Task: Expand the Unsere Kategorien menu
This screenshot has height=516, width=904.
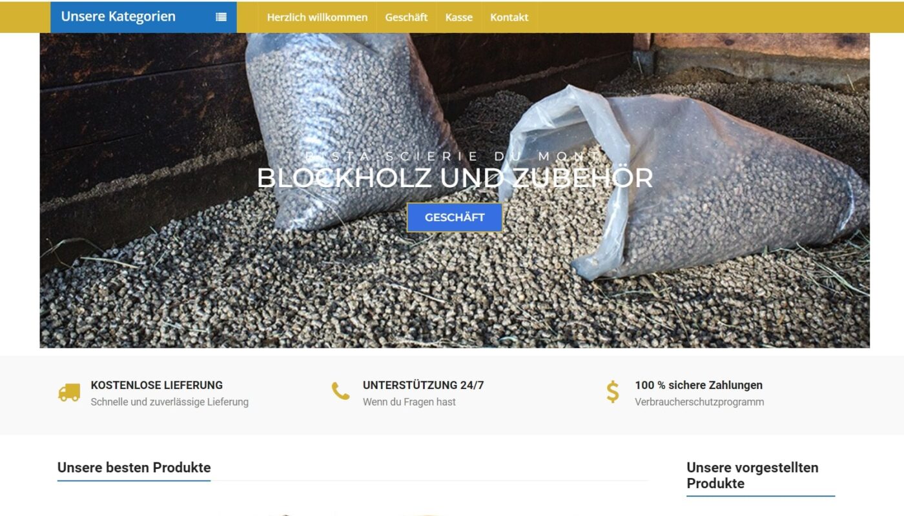Action: (x=143, y=17)
